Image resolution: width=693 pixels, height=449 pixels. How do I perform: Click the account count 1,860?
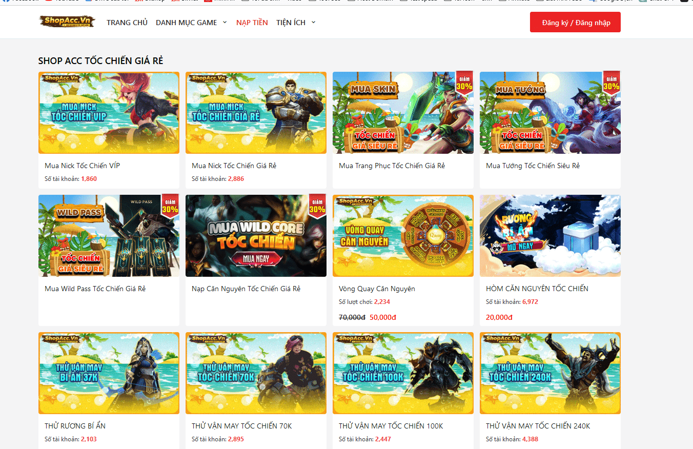89,179
